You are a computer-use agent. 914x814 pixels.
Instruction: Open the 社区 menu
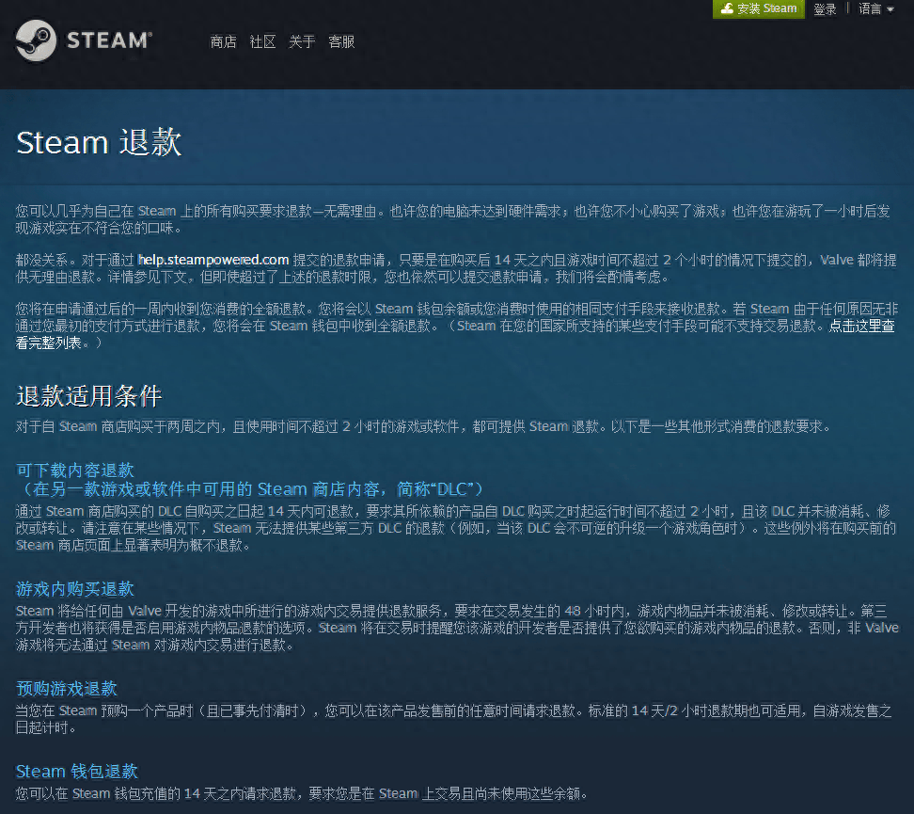pyautogui.click(x=262, y=42)
